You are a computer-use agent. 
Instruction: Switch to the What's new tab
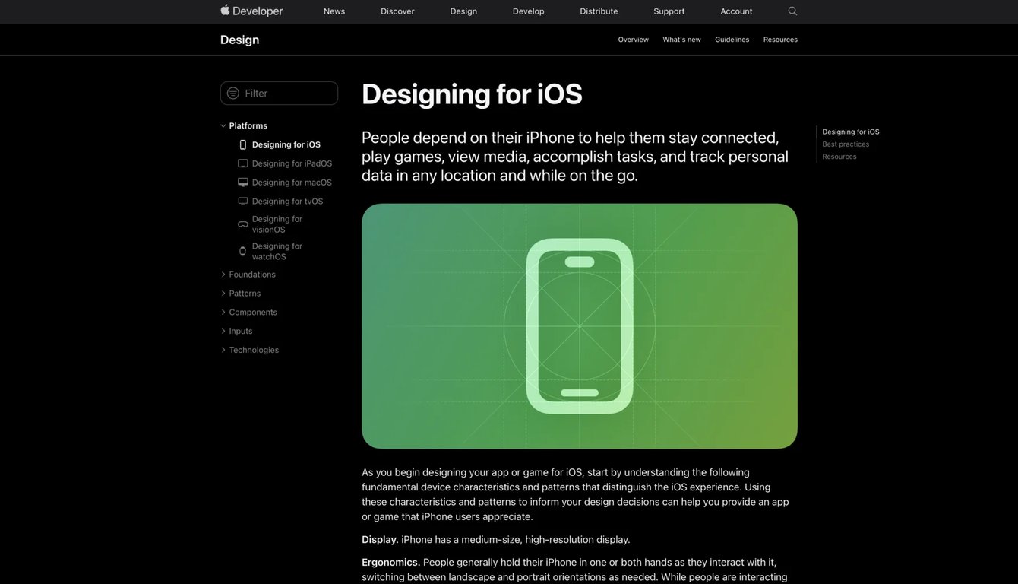pyautogui.click(x=682, y=40)
